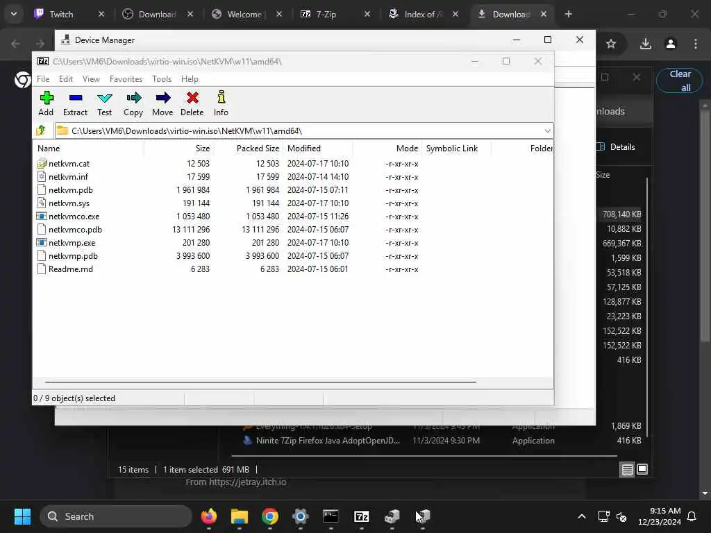Click the taskbar Search box
This screenshot has width=711, height=533.
[x=116, y=516]
